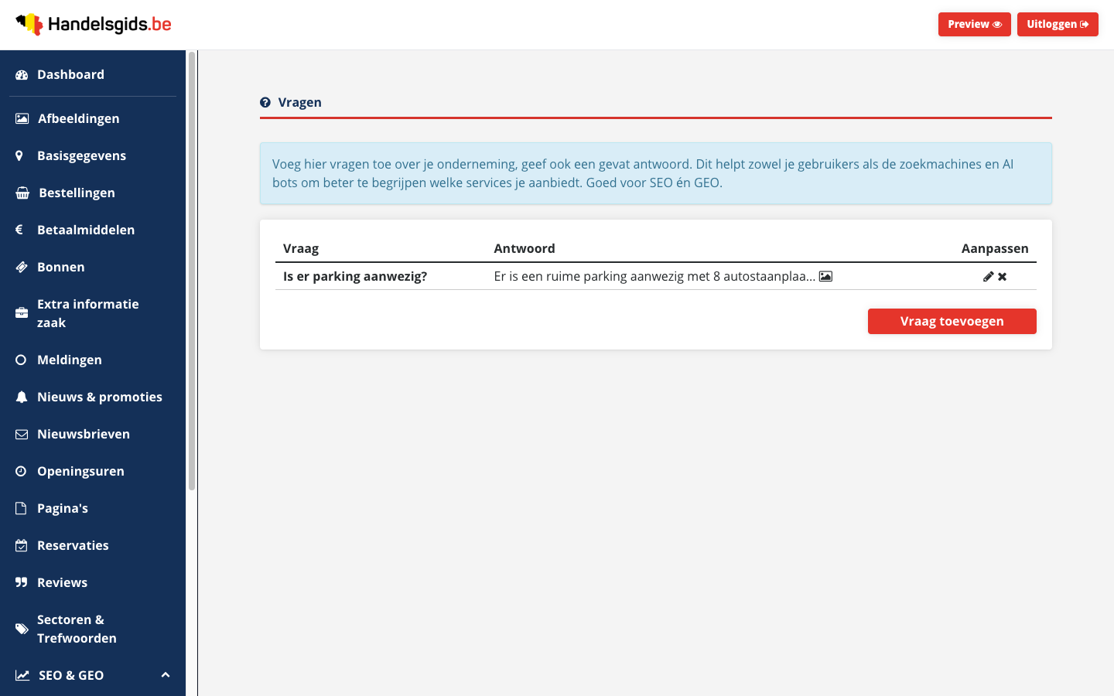Click the Preview button
The width and height of the screenshot is (1114, 696).
974,24
